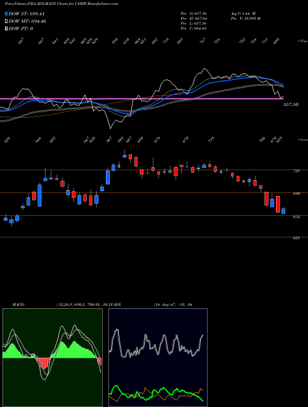Click the 654 price level label
This screenshot has height=407, width=308.
pos(296,216)
